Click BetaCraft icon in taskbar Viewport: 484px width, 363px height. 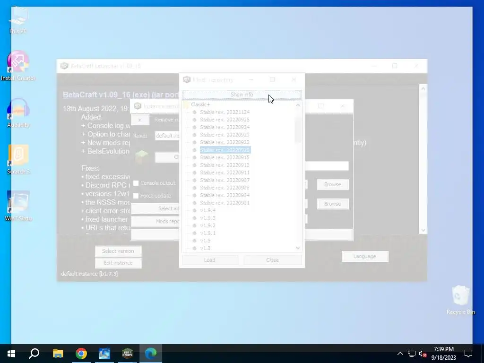click(x=128, y=354)
